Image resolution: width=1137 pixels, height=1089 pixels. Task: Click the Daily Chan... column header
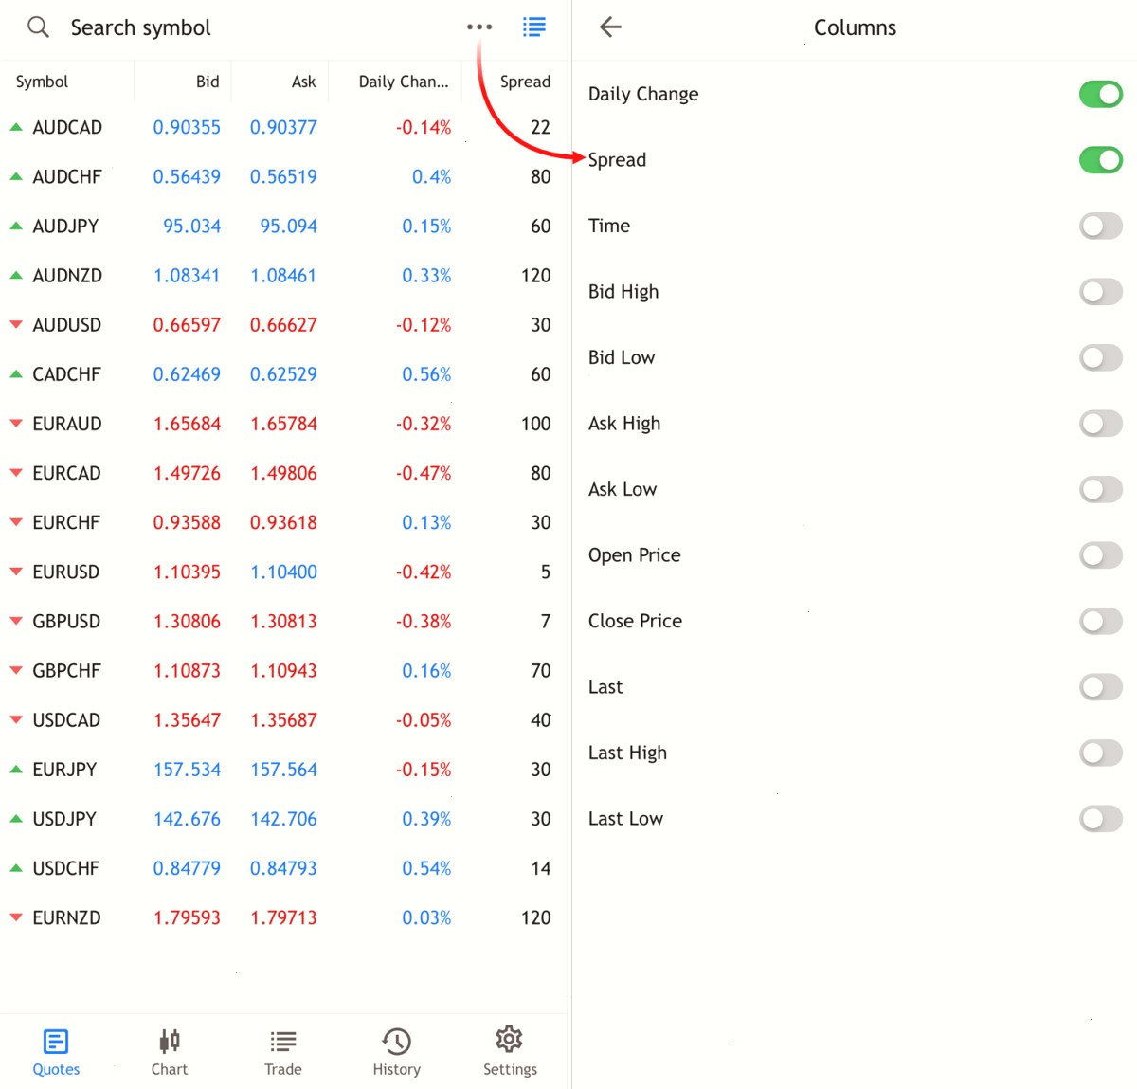tap(404, 82)
